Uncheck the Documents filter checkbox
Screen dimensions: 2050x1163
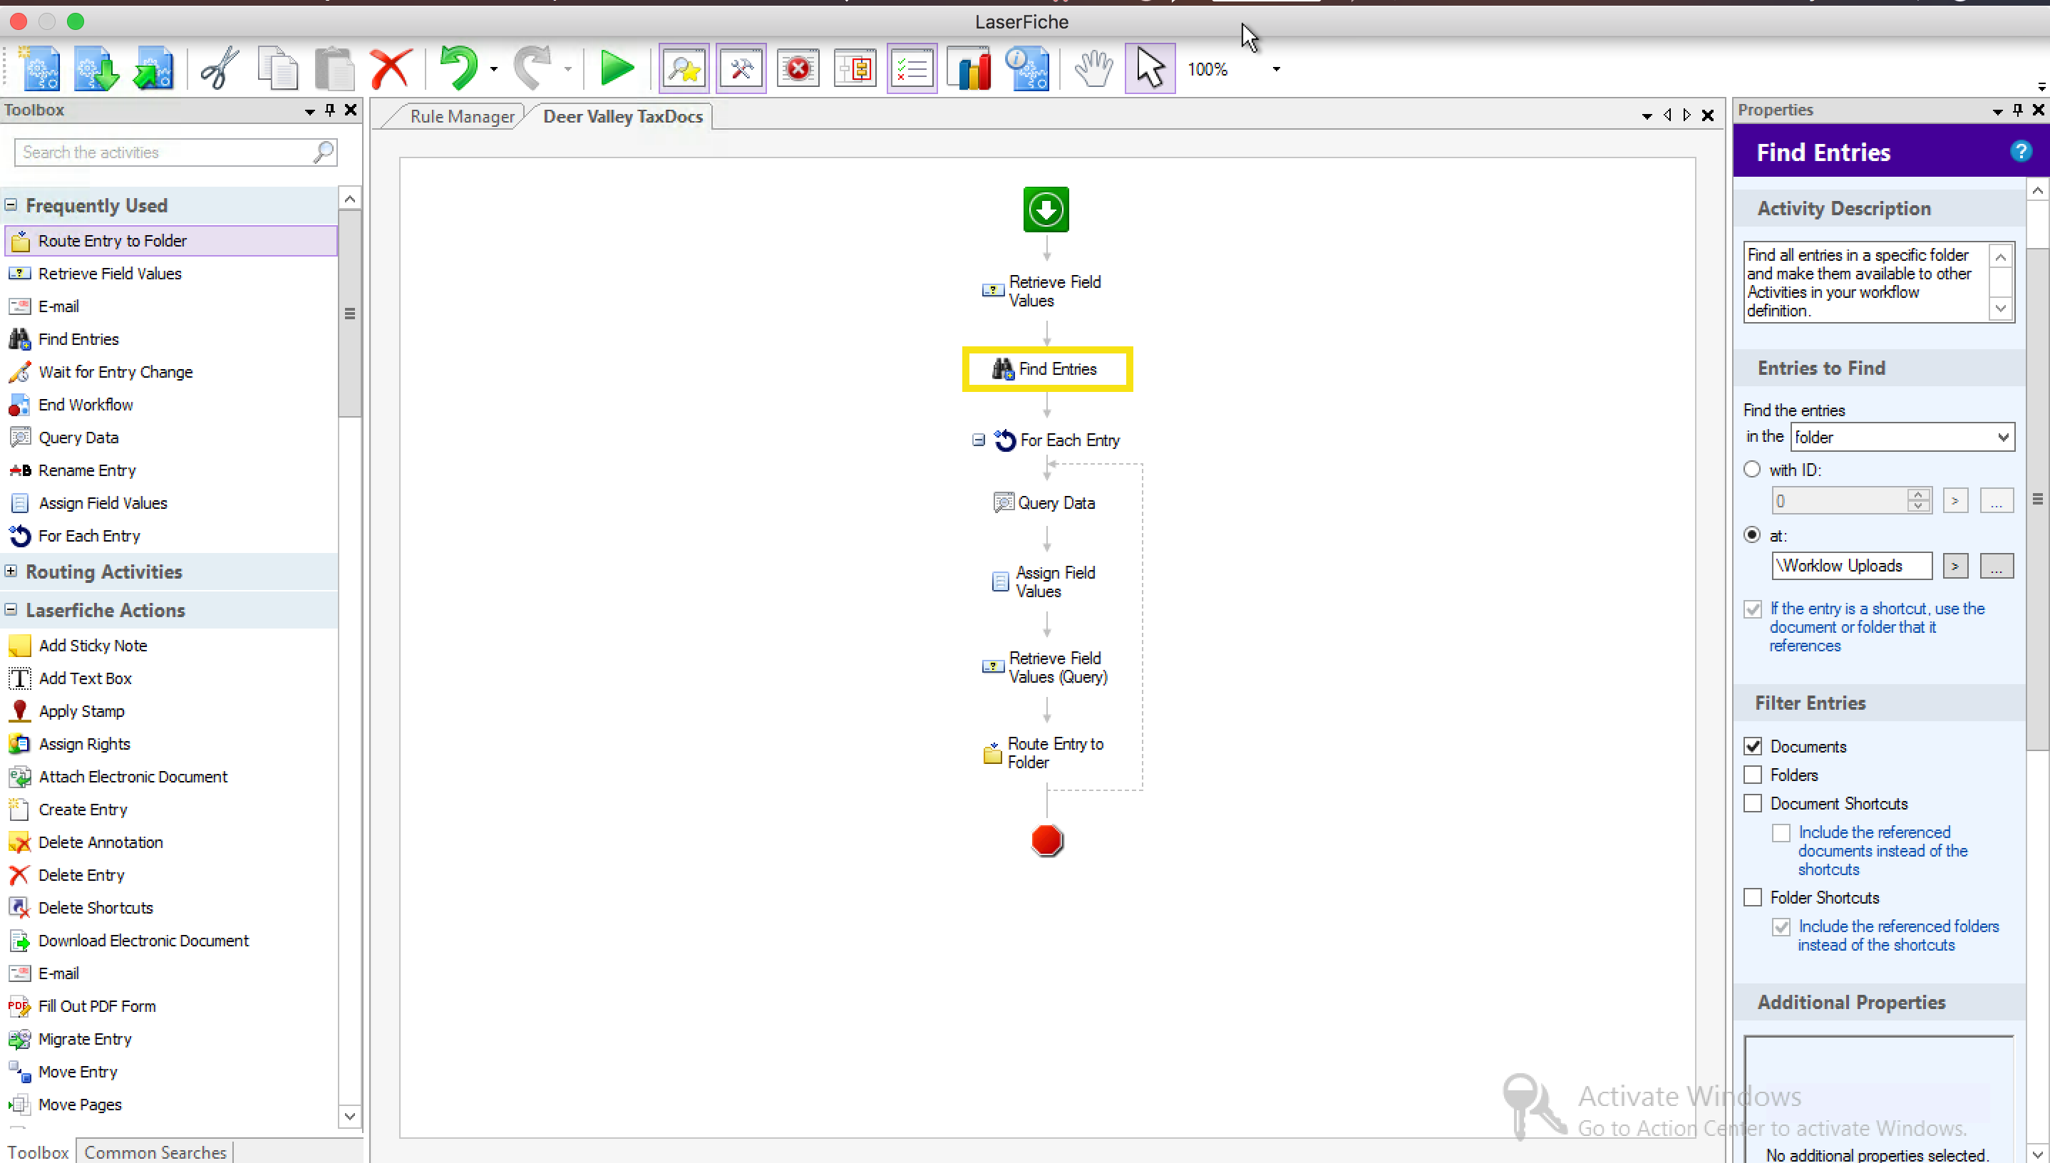pyautogui.click(x=1753, y=746)
